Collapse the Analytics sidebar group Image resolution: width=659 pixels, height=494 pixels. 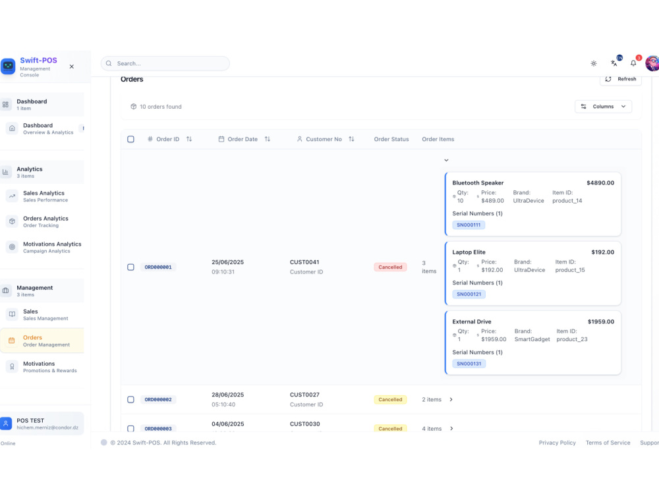point(42,172)
